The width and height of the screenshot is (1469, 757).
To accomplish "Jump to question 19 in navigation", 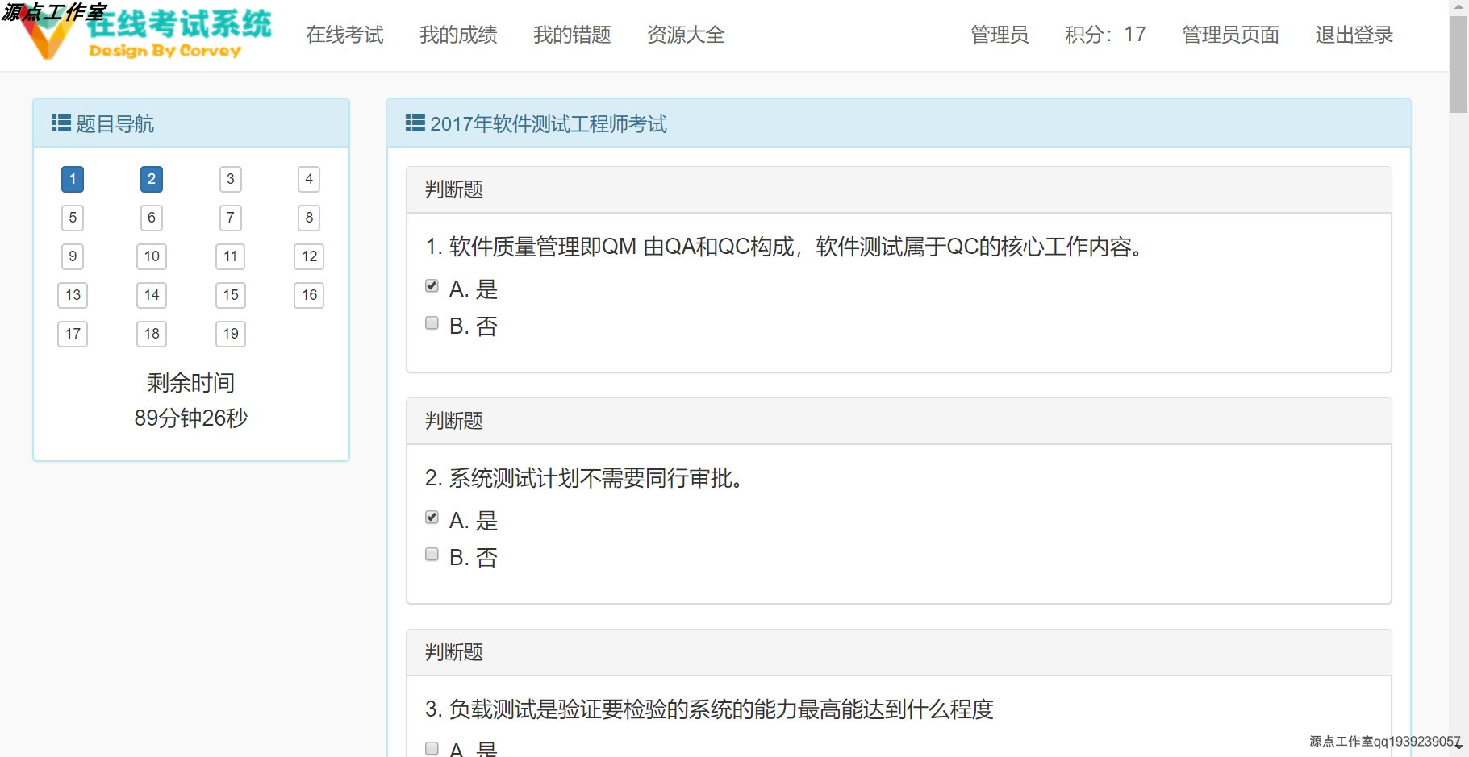I will (230, 334).
